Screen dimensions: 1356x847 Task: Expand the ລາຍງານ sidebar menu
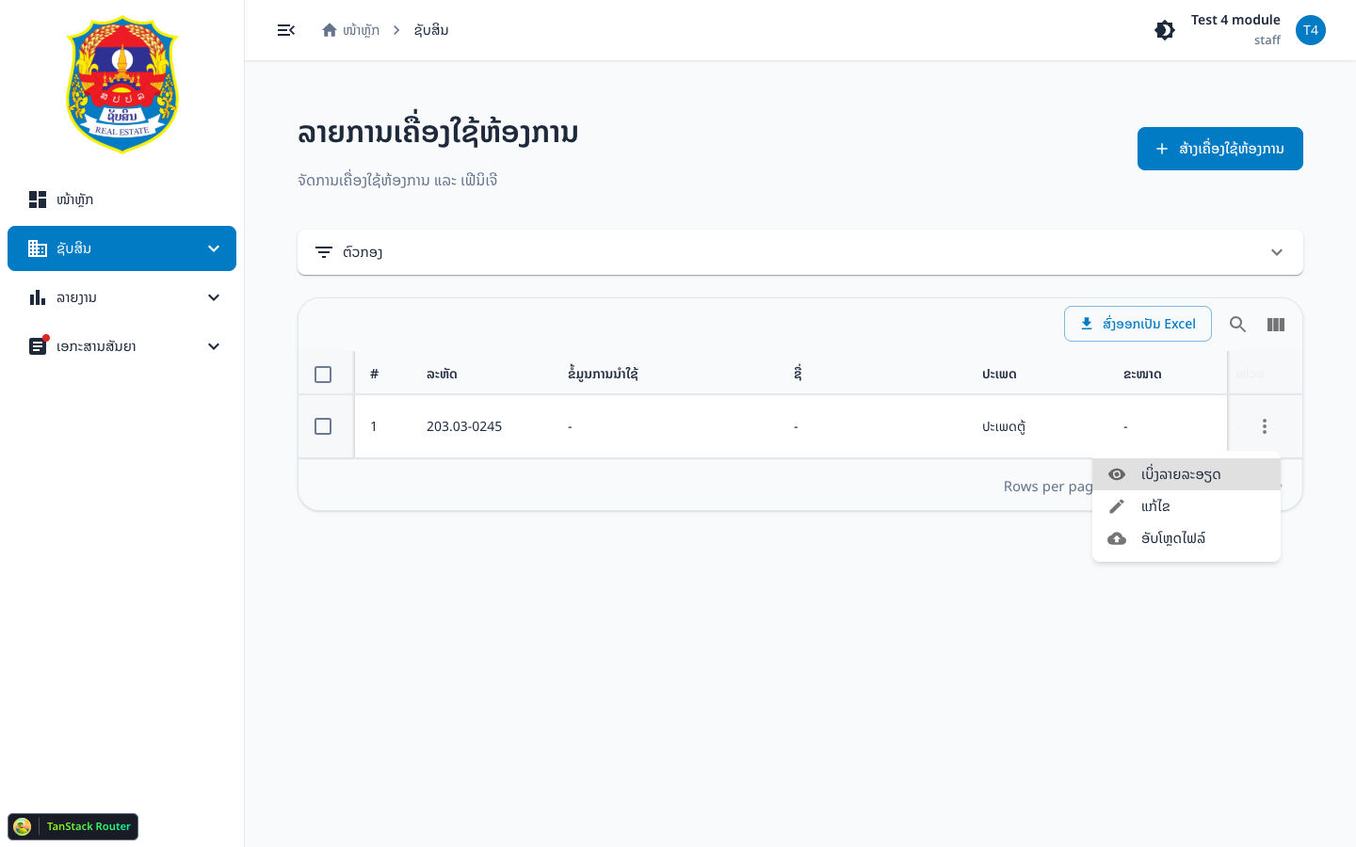122,297
